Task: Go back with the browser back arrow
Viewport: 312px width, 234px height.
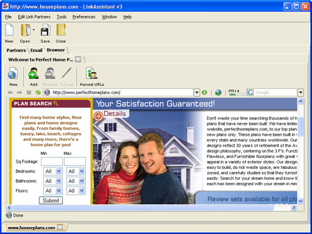Action: click(x=10, y=93)
